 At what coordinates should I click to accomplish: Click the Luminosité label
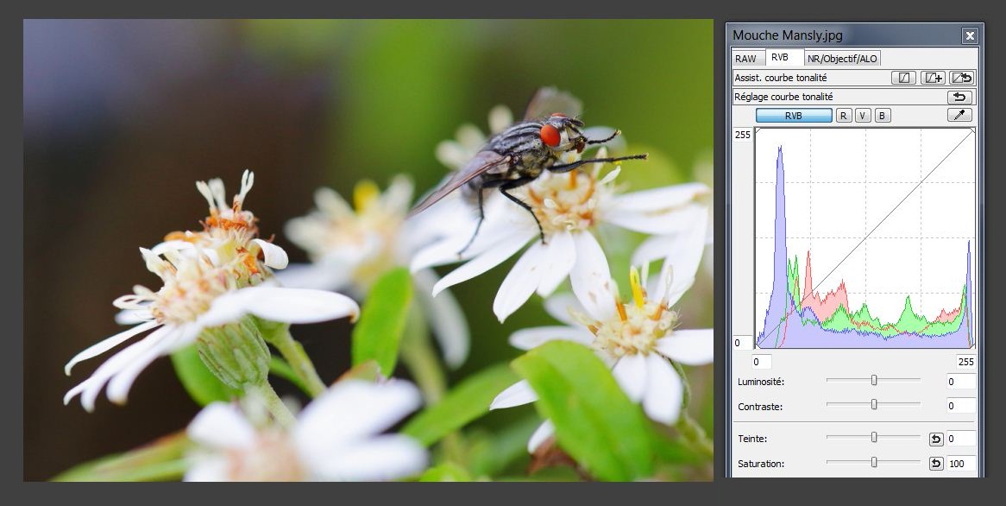(x=761, y=382)
